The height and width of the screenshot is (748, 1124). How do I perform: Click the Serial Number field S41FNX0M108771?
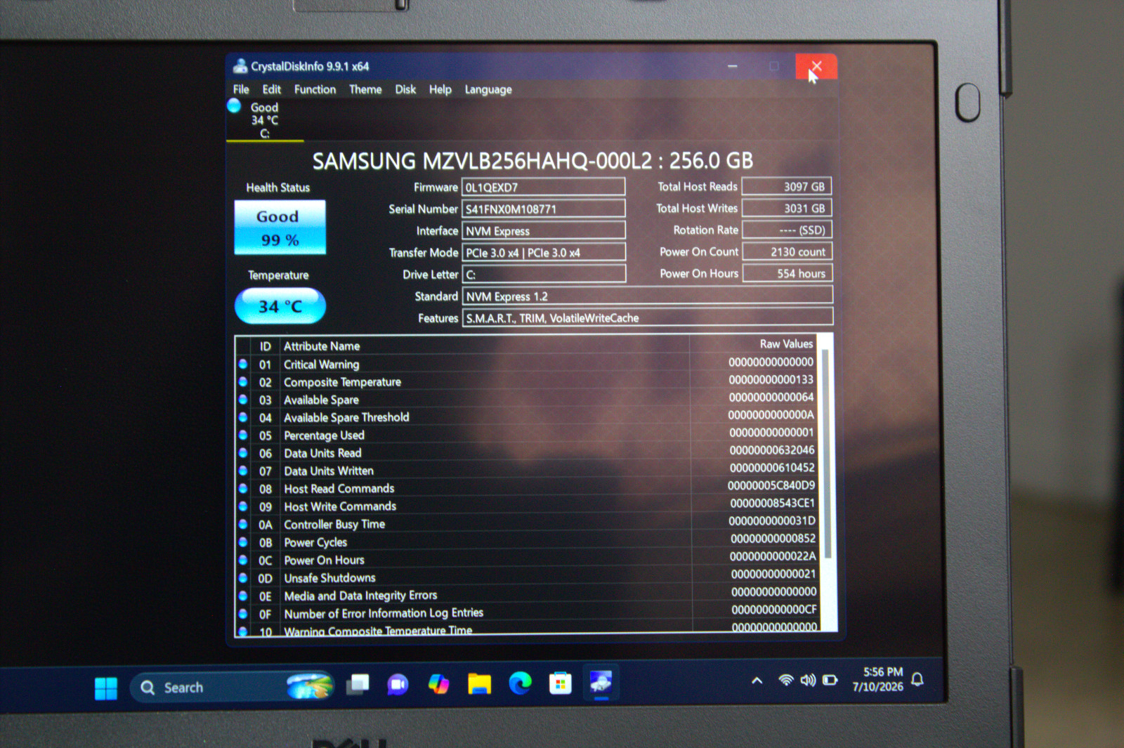(543, 209)
